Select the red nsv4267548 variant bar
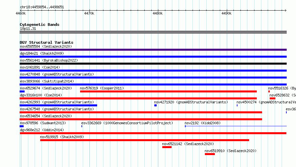 141,112
